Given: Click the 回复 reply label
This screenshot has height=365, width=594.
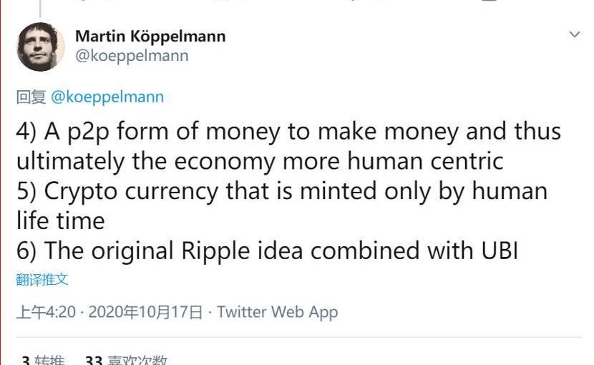Looking at the screenshot, I should [31, 97].
